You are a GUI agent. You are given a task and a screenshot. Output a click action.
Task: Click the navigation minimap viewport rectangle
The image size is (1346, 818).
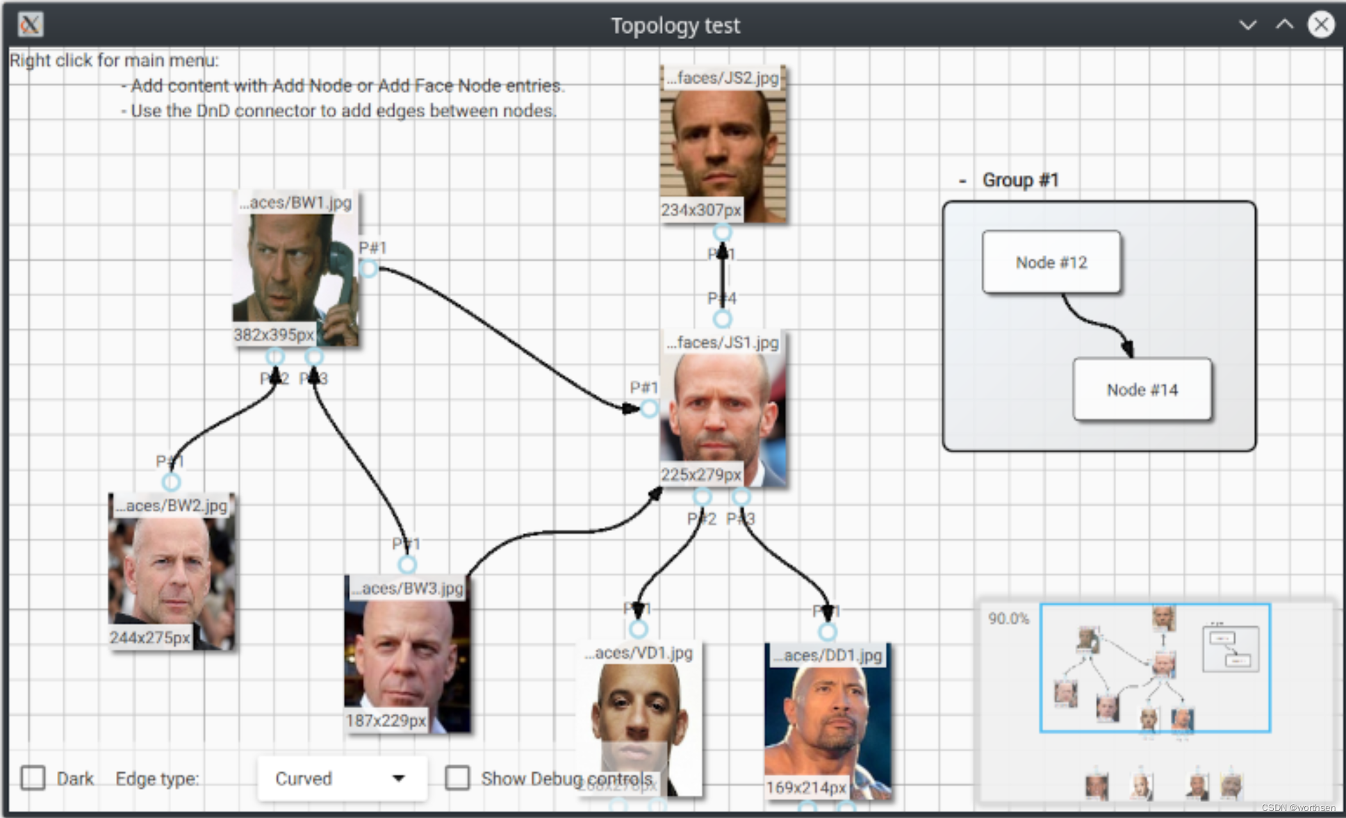pos(1154,668)
